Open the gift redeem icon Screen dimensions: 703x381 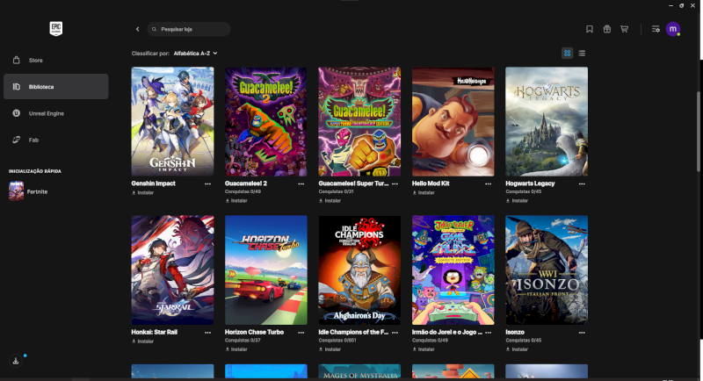coord(606,29)
